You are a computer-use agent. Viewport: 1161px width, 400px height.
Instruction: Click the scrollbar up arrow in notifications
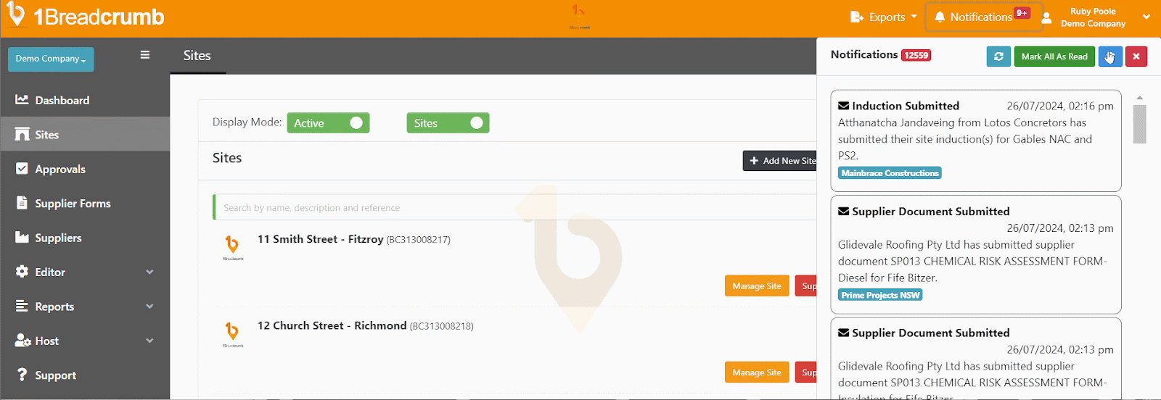tap(1139, 97)
